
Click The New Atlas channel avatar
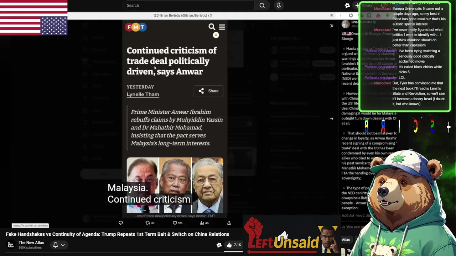click(x=11, y=245)
